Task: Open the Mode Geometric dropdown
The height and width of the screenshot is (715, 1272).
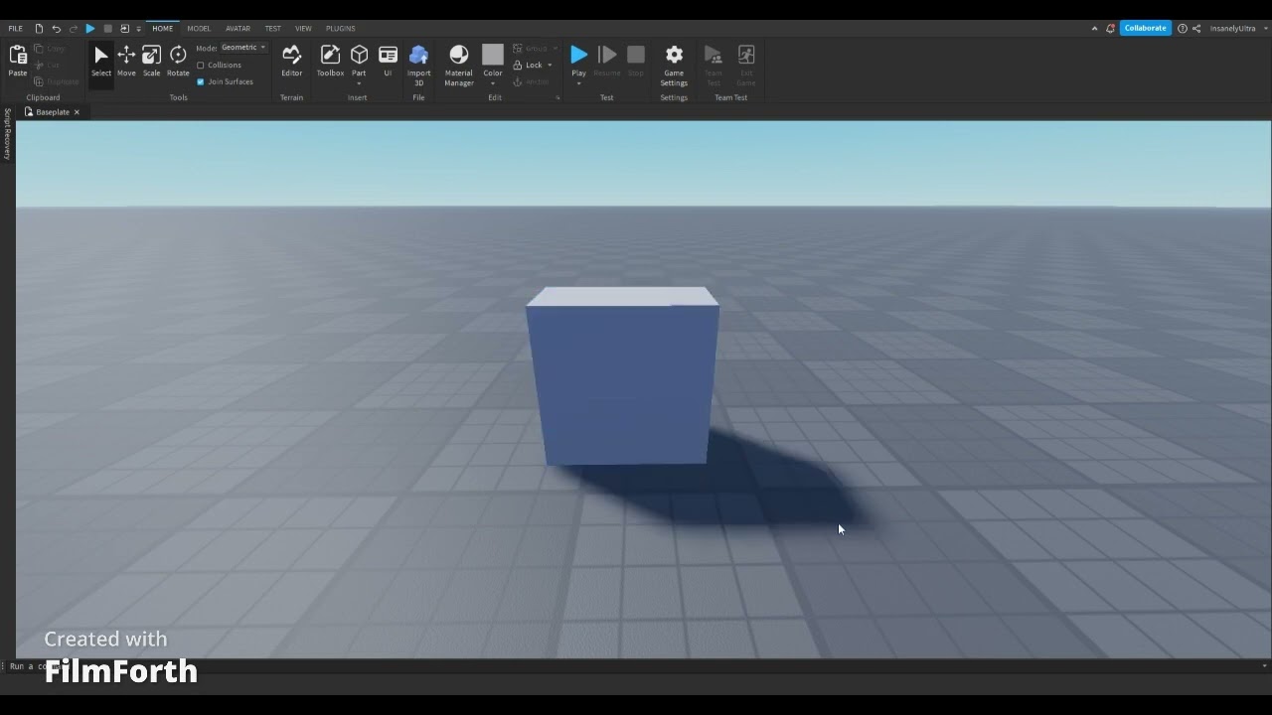Action: tap(243, 48)
